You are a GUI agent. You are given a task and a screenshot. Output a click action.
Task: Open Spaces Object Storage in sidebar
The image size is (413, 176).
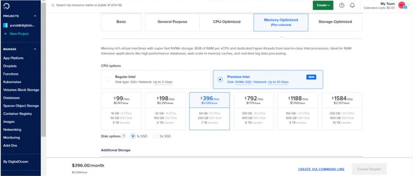[21, 106]
